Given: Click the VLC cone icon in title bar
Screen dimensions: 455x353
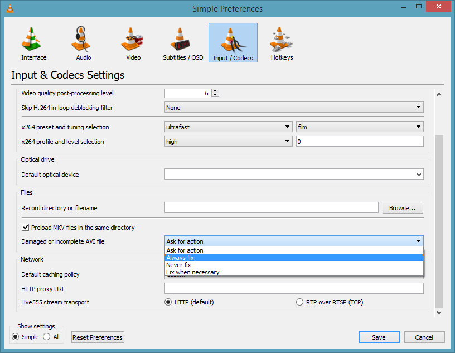Looking at the screenshot, I should pos(10,8).
